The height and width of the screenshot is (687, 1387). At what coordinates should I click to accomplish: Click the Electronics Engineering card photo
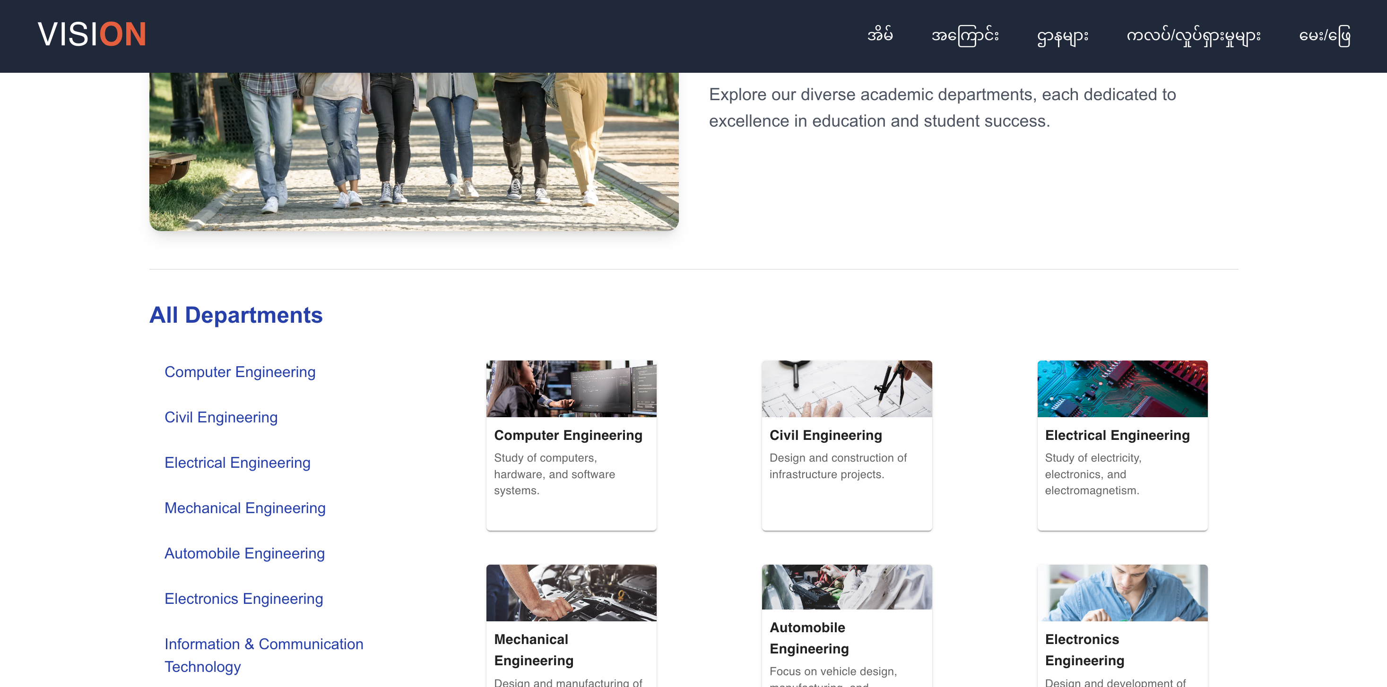1122,593
